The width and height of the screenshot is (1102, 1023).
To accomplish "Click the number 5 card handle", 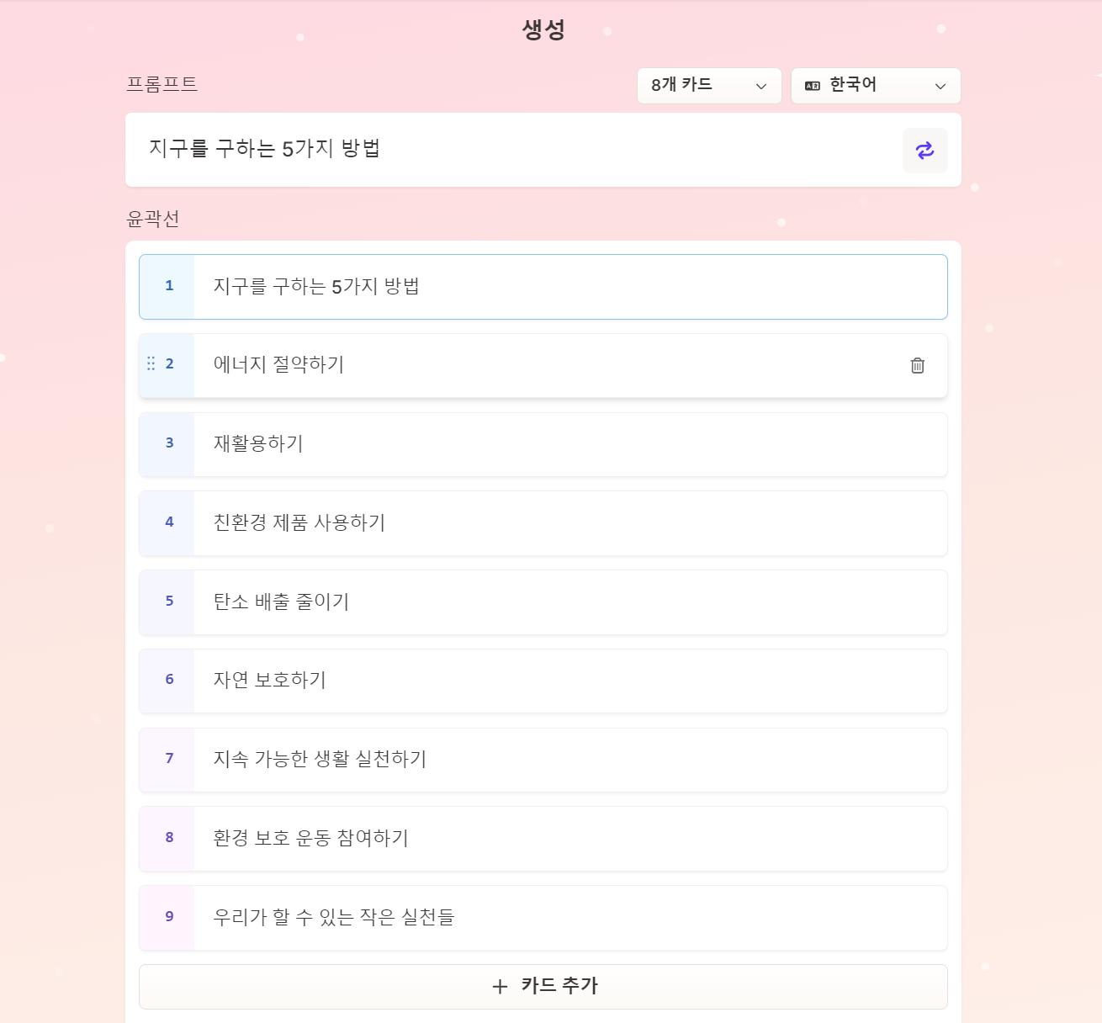I will click(167, 602).
